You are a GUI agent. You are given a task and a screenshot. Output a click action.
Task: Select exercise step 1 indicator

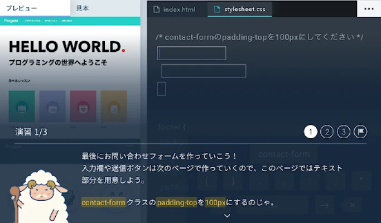pos(311,132)
